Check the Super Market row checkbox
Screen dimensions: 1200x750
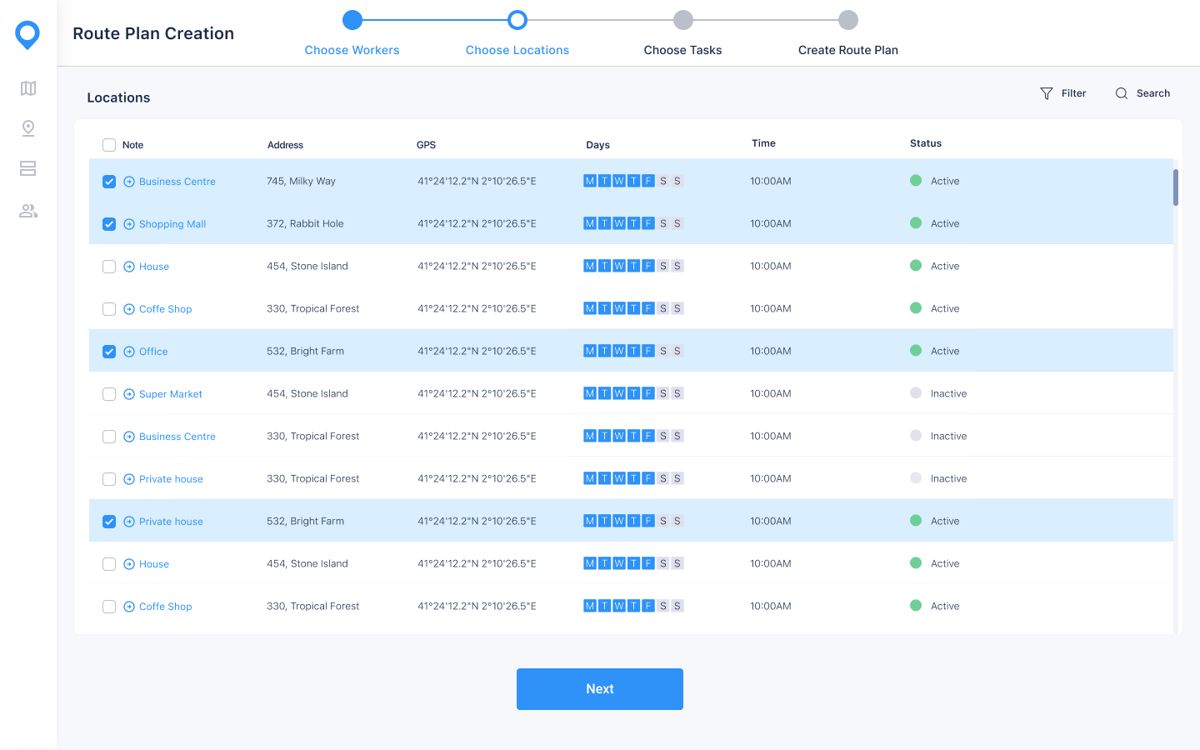(x=109, y=394)
